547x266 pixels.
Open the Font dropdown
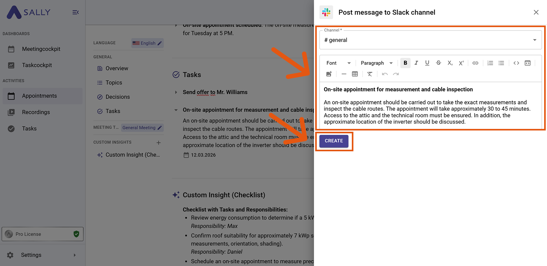pos(338,63)
